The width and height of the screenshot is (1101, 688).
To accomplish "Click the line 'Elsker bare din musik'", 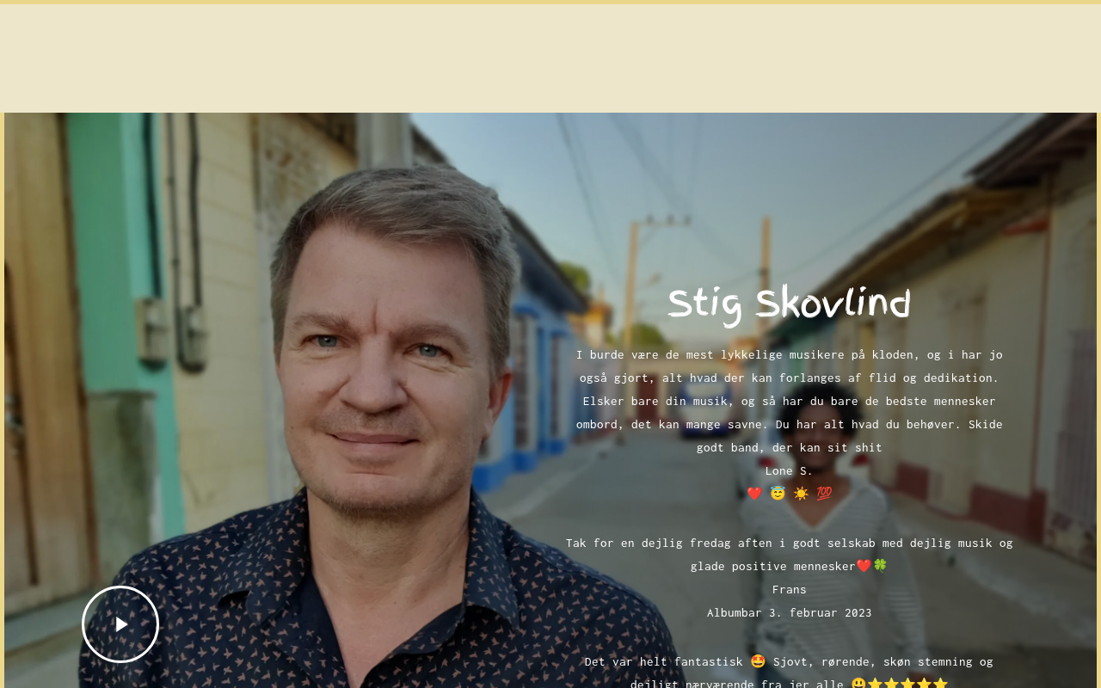I will 789,401.
